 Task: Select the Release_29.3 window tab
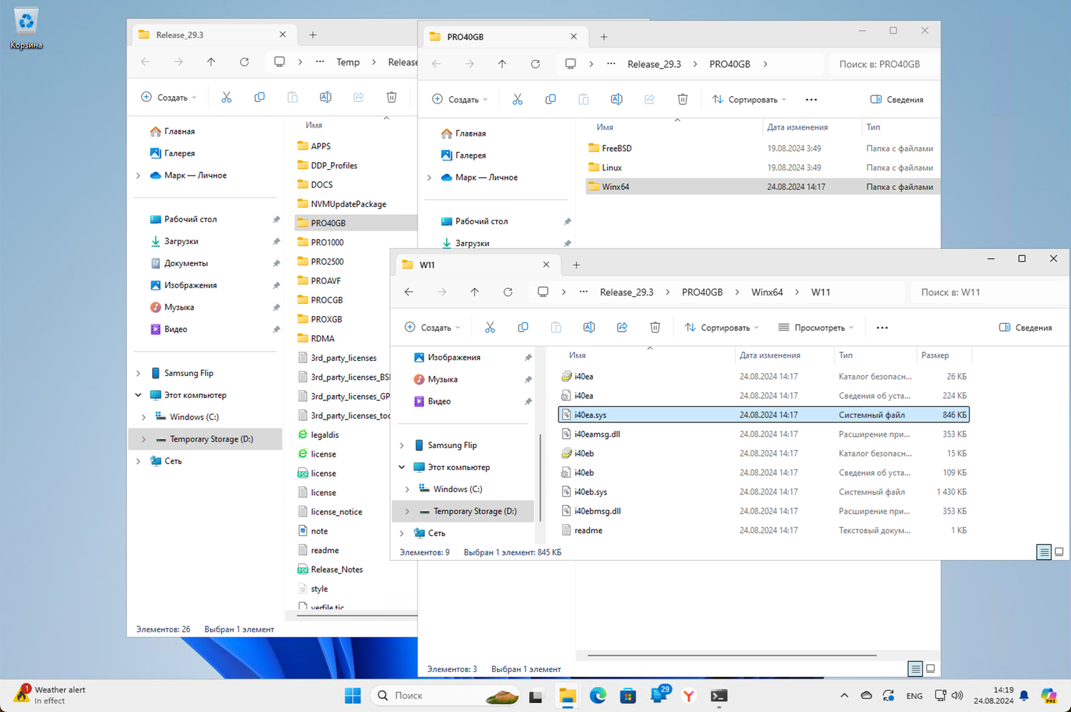coord(180,35)
